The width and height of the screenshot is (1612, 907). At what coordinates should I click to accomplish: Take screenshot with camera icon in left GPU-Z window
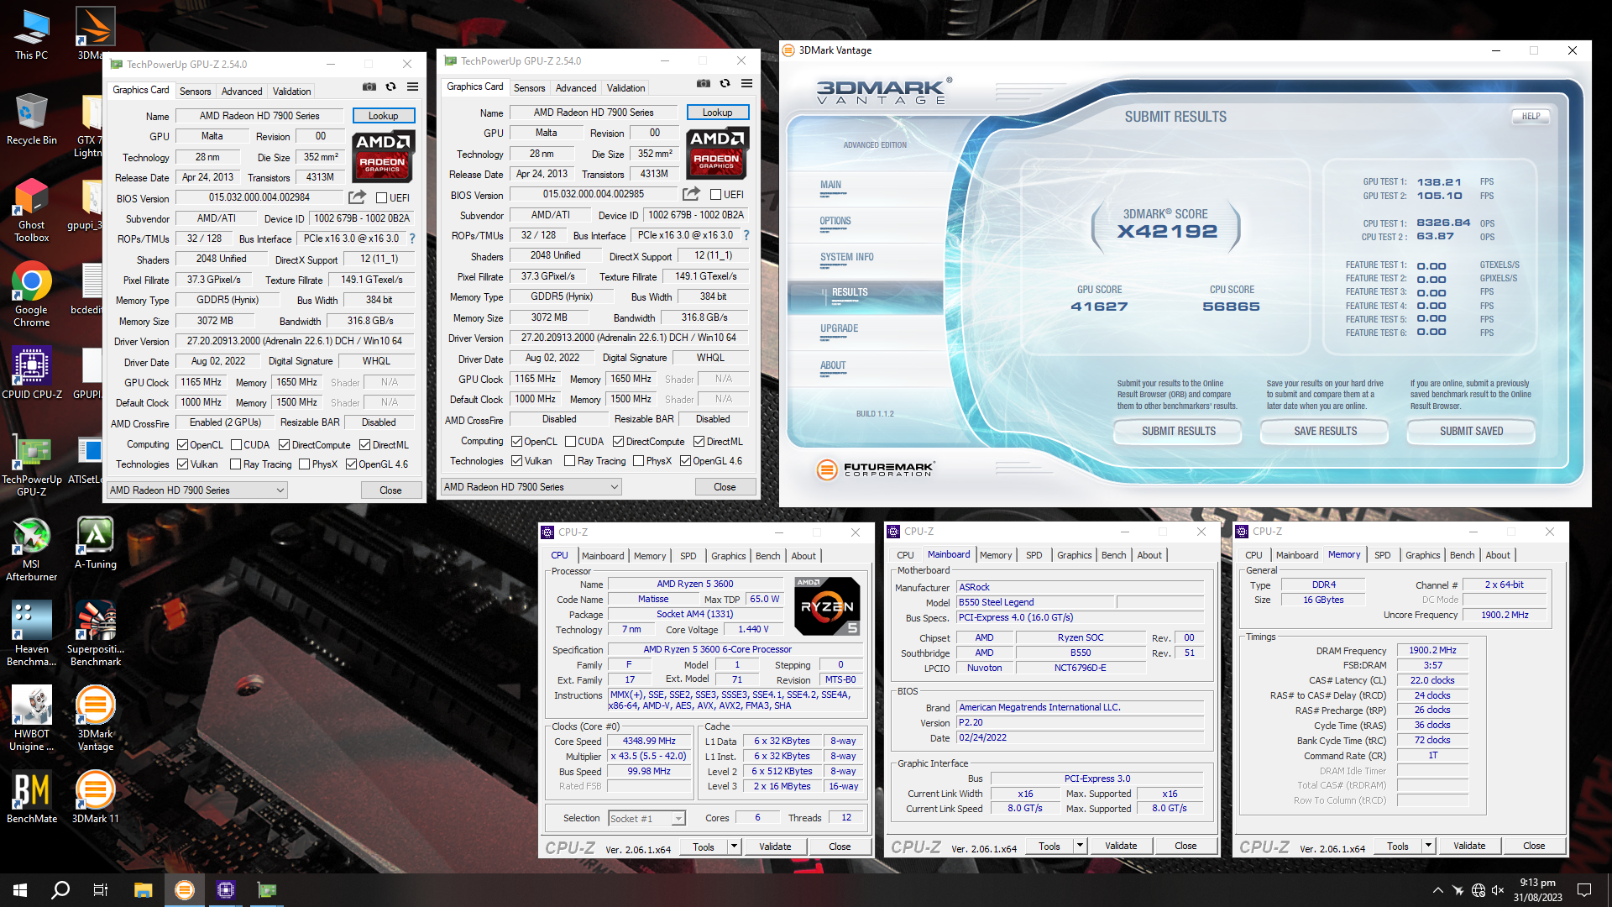point(369,87)
